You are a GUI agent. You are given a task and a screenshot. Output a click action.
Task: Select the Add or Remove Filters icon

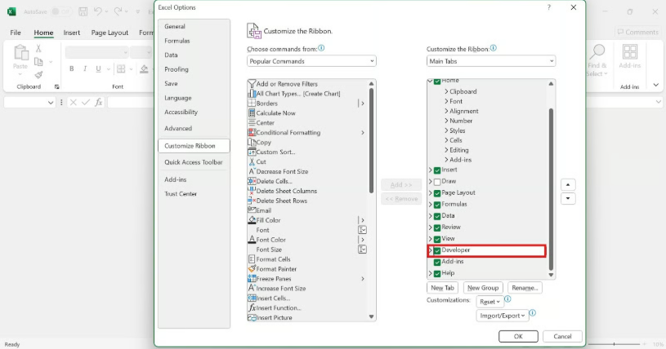point(252,84)
